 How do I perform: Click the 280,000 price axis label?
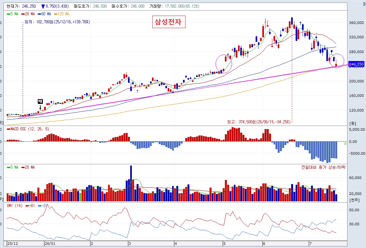[x=356, y=52]
